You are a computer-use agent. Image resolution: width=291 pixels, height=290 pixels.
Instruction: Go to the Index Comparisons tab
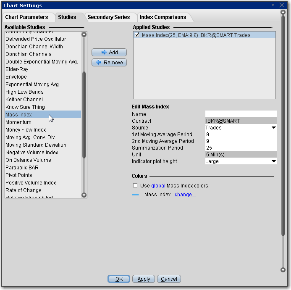click(x=163, y=17)
